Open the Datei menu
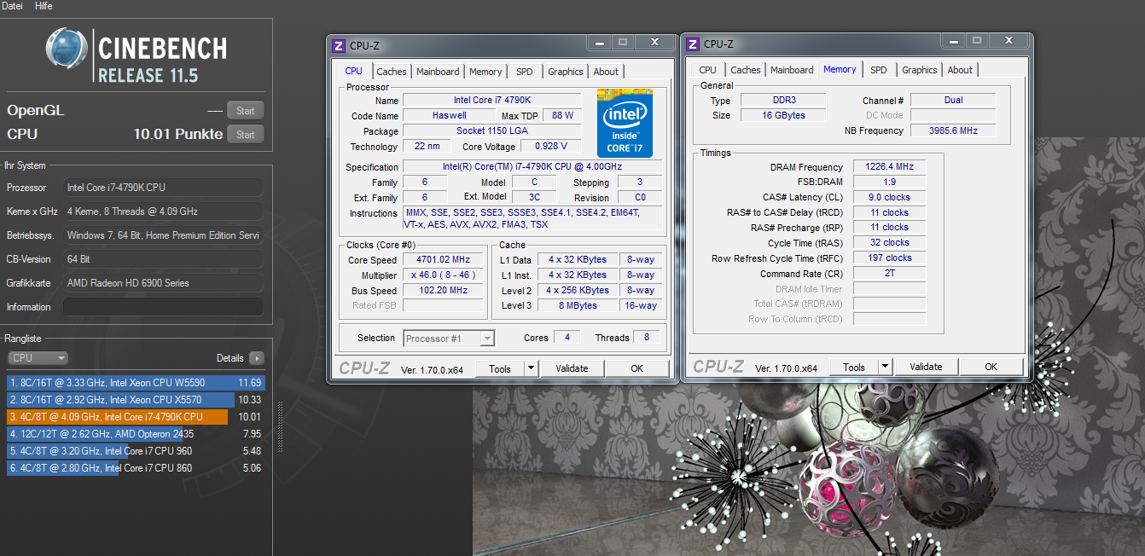Screen dimensions: 1145x556 pyautogui.click(x=13, y=6)
